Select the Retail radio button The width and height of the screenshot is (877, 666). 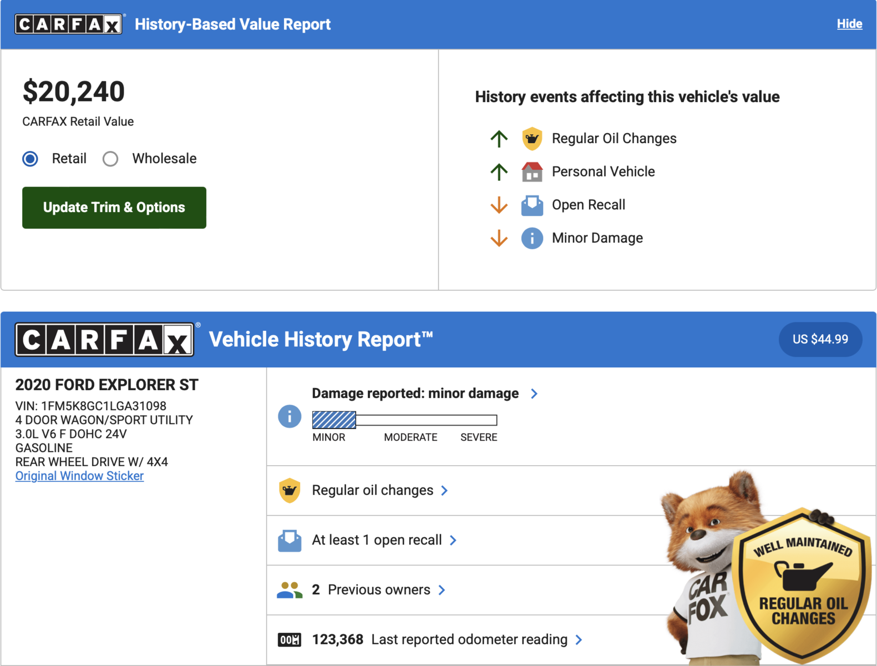31,159
